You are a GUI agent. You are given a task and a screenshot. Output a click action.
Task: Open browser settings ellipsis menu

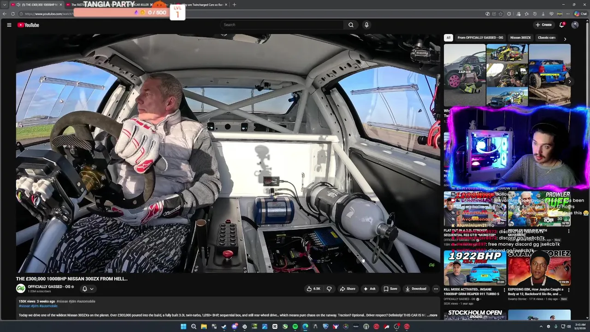568,14
